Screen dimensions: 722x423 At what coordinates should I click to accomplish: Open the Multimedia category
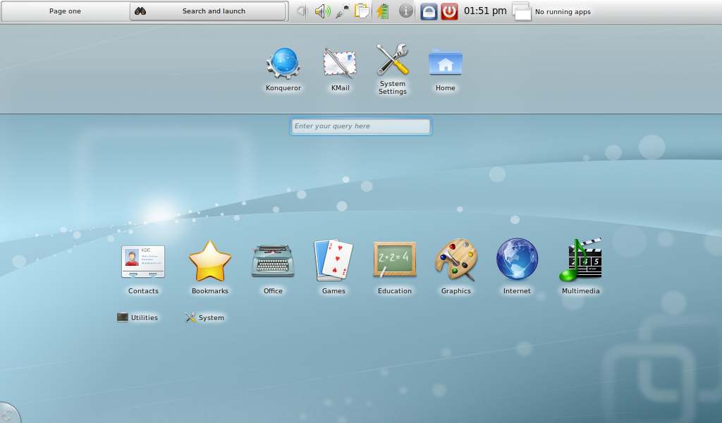click(581, 262)
